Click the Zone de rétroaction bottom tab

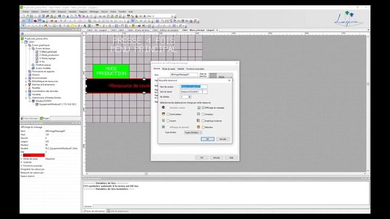[94, 211]
